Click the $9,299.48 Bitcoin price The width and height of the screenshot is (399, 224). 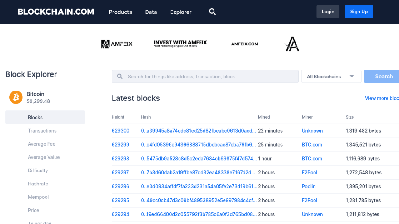pyautogui.click(x=38, y=101)
